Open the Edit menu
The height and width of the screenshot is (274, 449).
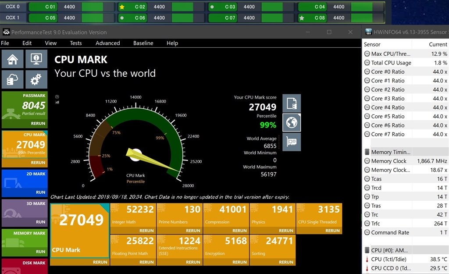pos(27,43)
